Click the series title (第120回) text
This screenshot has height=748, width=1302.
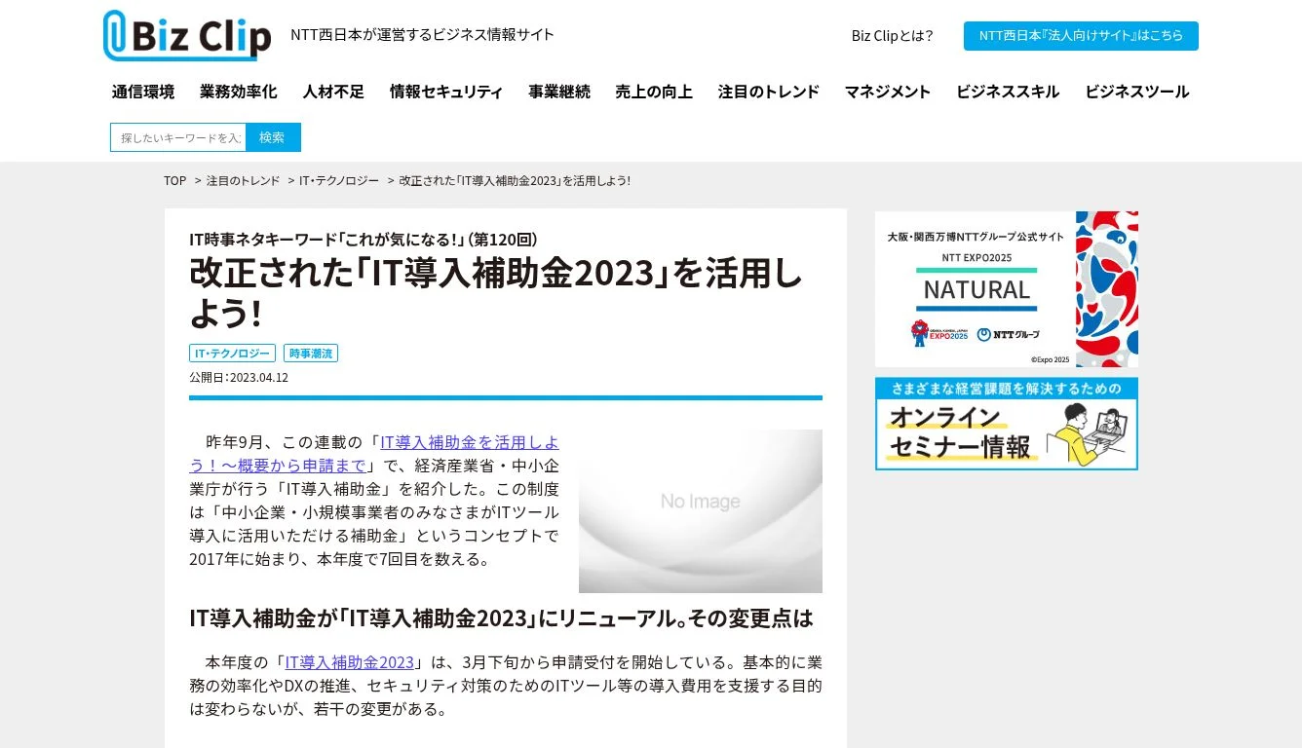tap(364, 239)
